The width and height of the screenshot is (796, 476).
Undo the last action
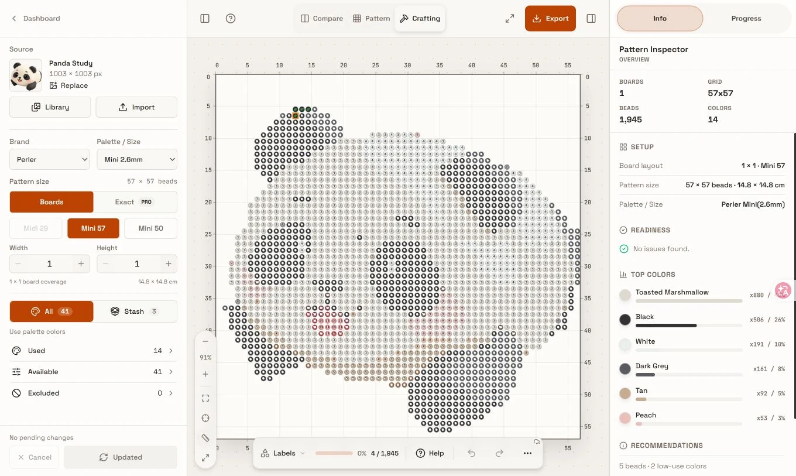[x=471, y=453]
